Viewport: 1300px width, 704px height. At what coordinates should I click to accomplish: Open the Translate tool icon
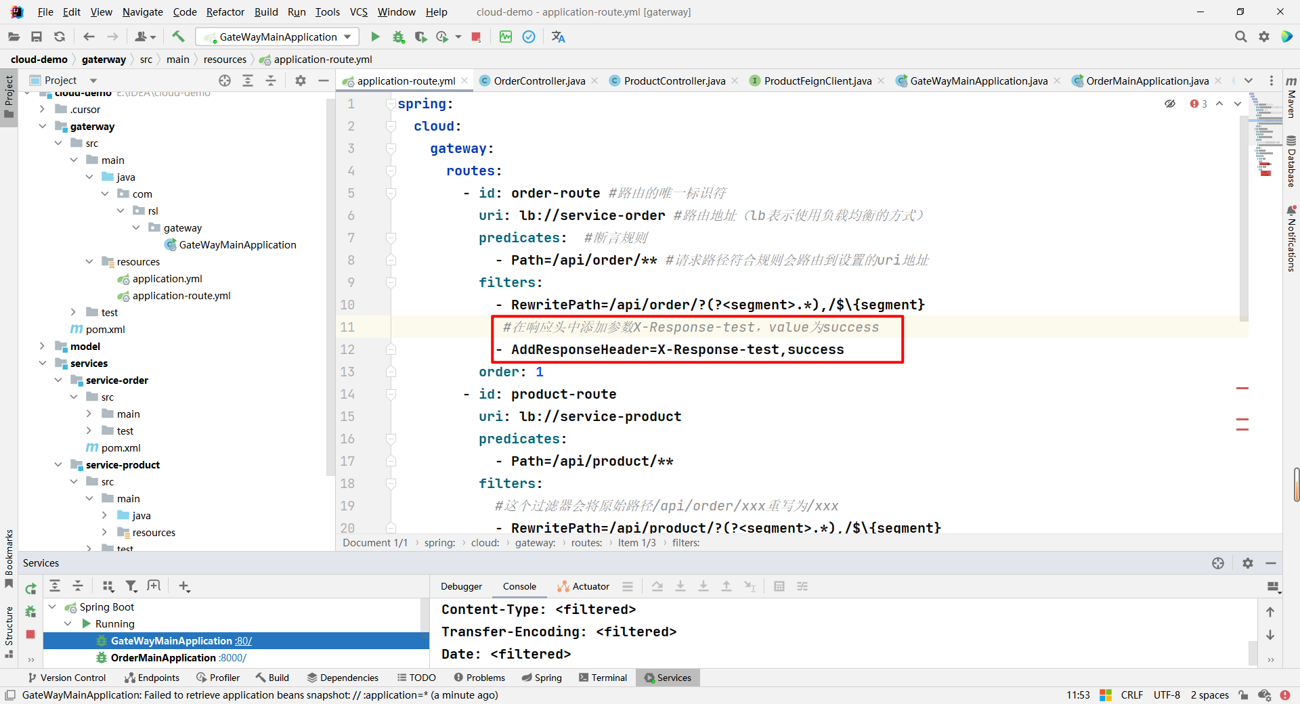click(x=558, y=37)
